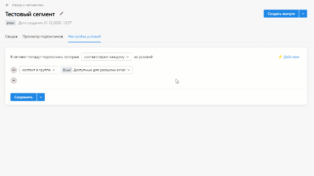Open 'Доступные для рассылки email' group dropdown

(x=97, y=70)
